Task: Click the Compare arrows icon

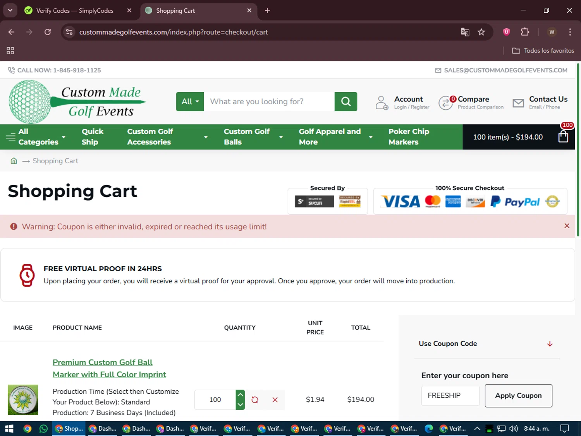Action: pyautogui.click(x=446, y=103)
